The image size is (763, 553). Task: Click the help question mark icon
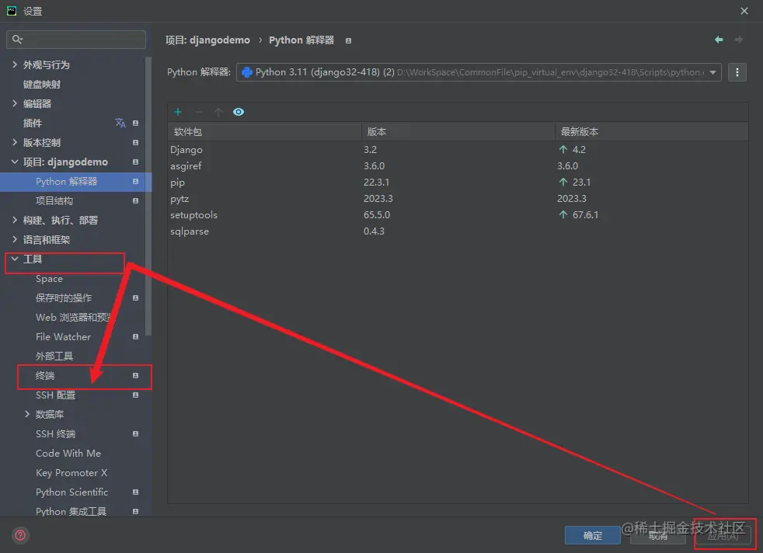coord(20,535)
